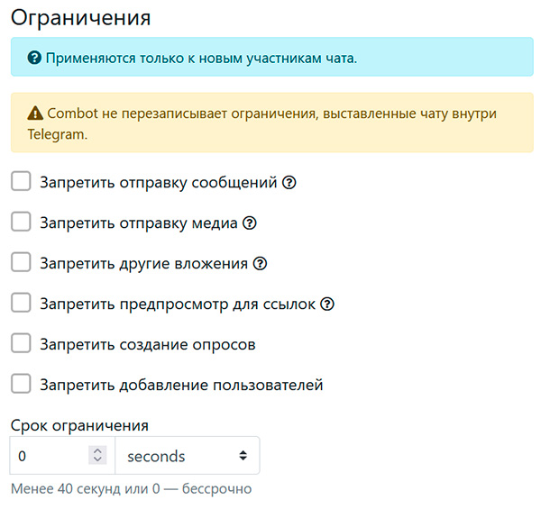The height and width of the screenshot is (509, 541).
Task: Click question icon after "Запретить предпросмотр для ссылок"
Action: [x=327, y=304]
